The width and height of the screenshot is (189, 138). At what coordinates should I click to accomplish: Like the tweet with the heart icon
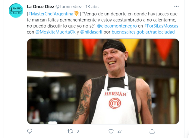(111, 131)
